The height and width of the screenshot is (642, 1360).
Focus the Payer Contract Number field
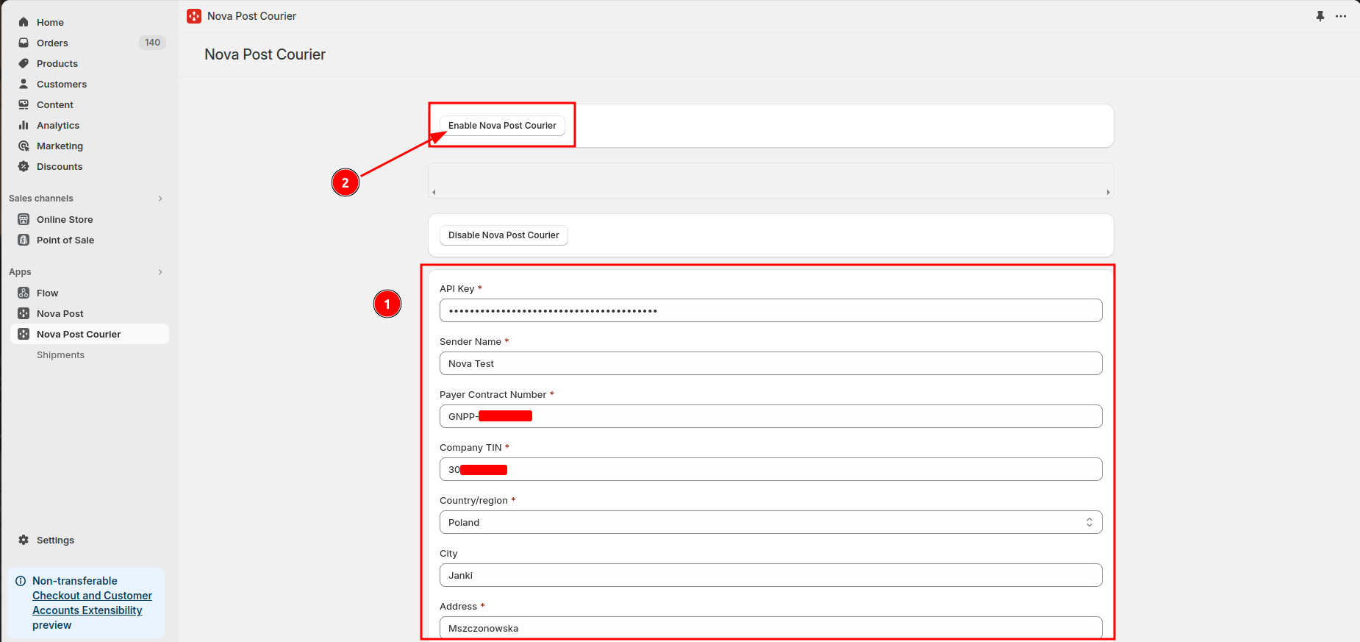point(771,416)
